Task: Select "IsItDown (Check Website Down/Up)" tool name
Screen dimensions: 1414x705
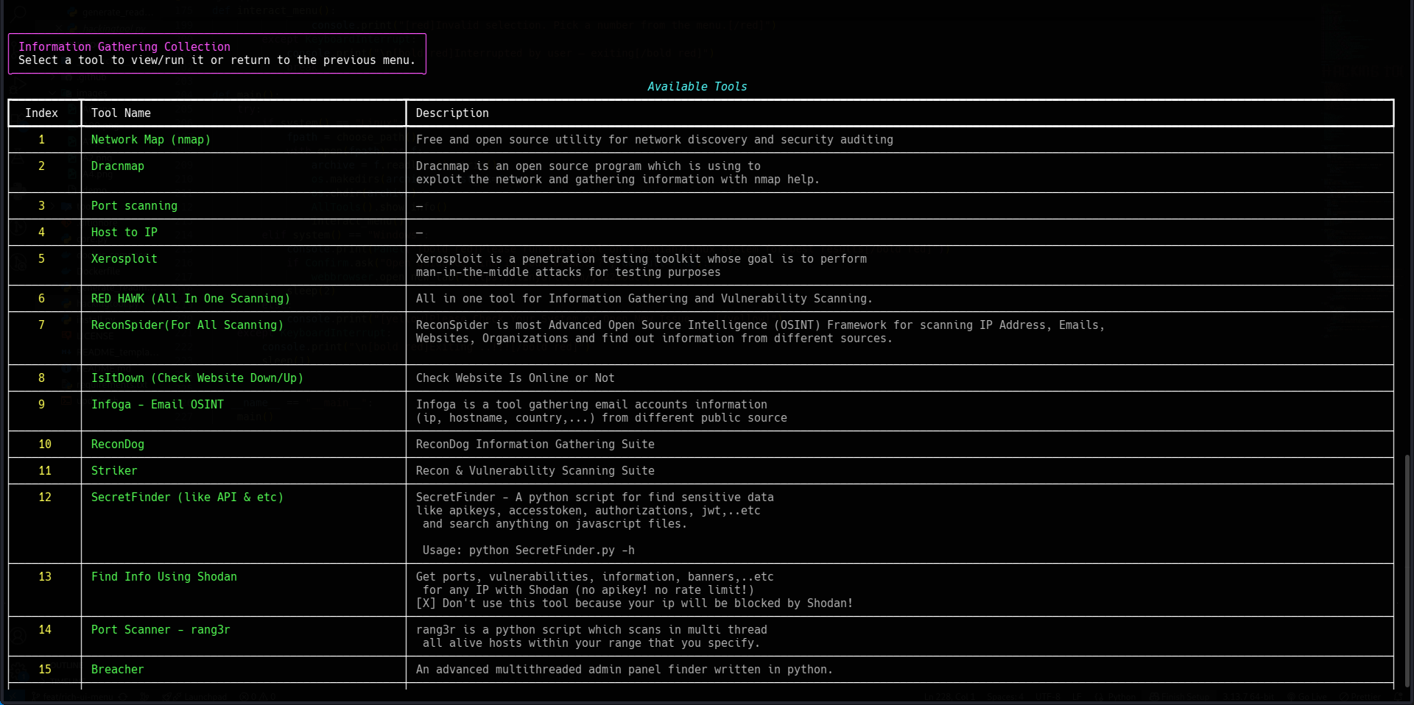Action: pos(197,378)
